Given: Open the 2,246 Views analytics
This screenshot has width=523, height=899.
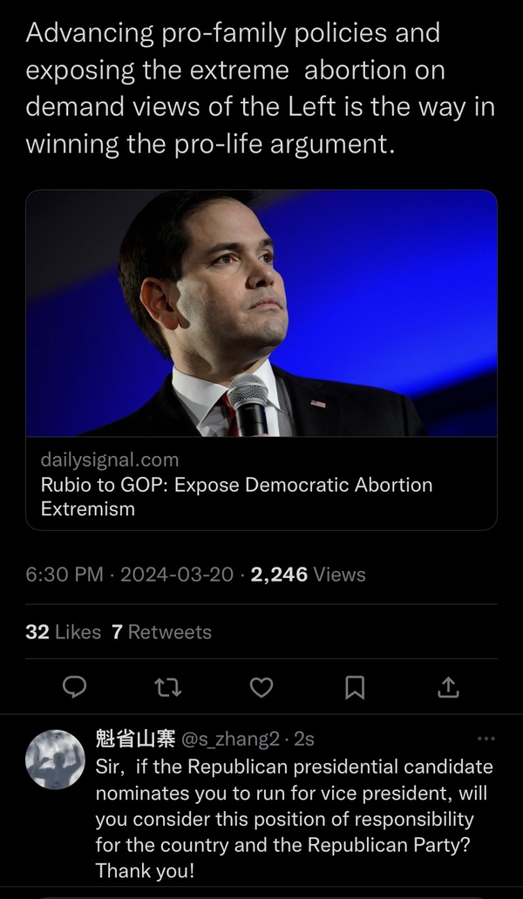Looking at the screenshot, I should tap(308, 575).
